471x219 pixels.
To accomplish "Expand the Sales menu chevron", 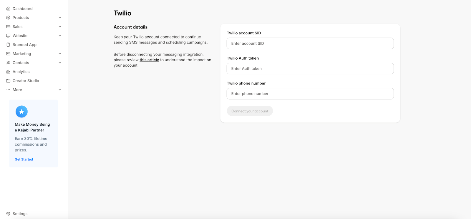I will click(x=60, y=27).
